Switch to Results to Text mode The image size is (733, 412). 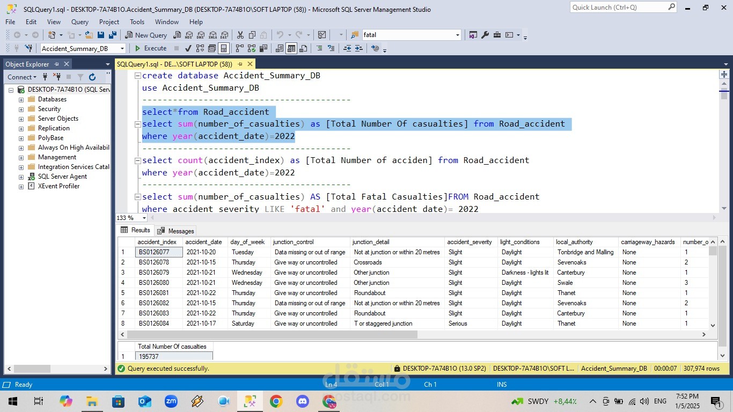coord(280,48)
